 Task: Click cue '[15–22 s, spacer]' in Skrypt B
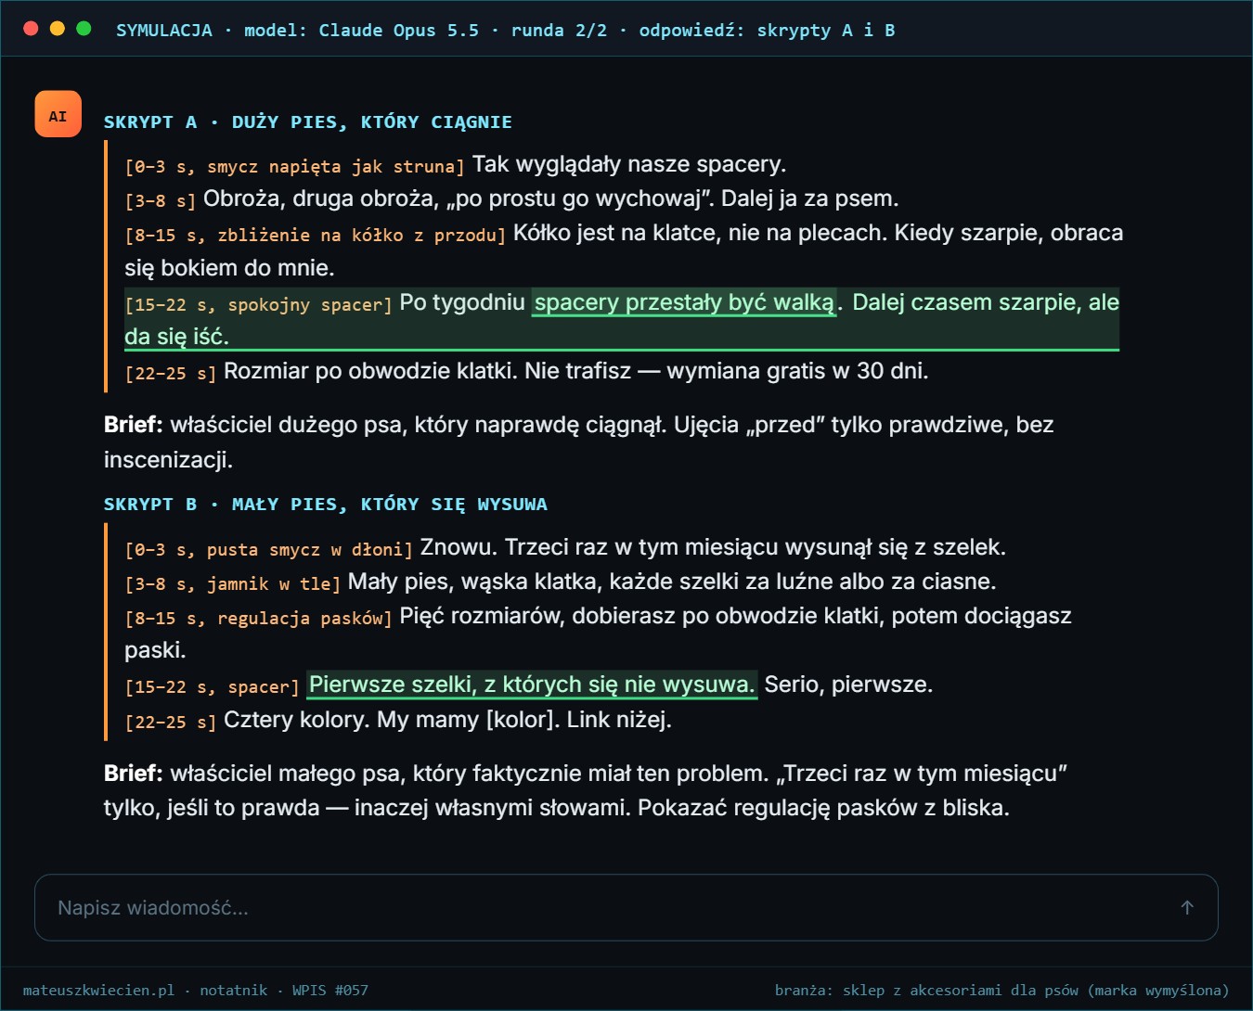point(212,687)
